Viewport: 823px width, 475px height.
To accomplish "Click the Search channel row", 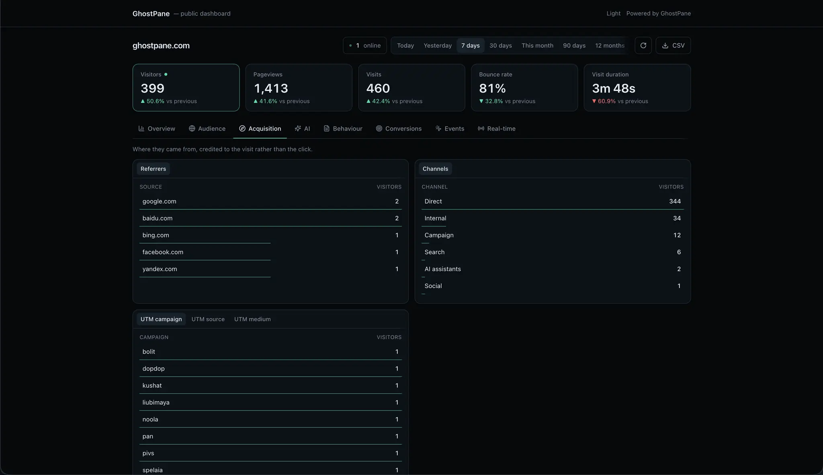I will (553, 252).
